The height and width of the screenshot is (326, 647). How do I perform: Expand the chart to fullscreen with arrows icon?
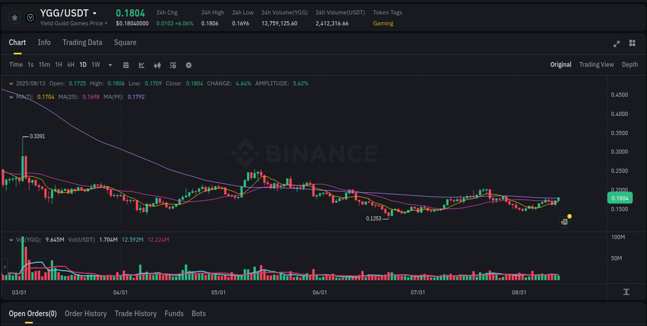[616, 44]
